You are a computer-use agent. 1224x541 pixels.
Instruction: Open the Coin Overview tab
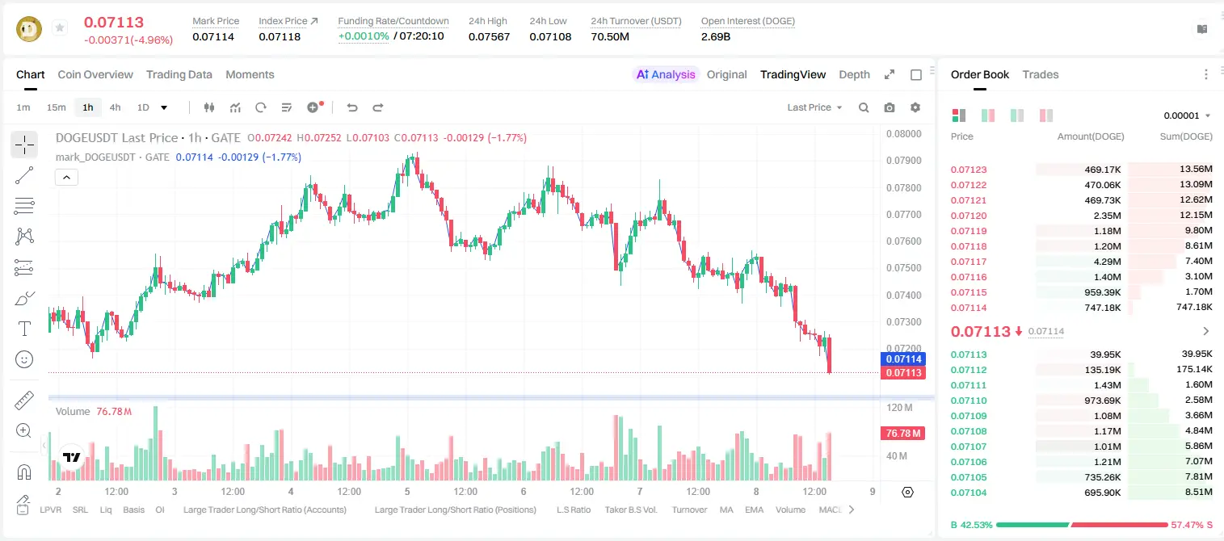(x=95, y=74)
